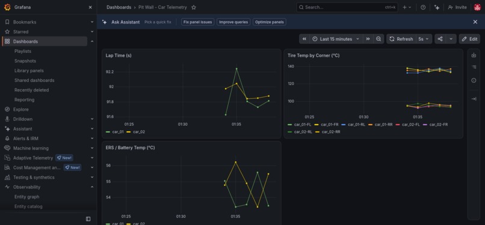
Task: Expand the Drilldown menu section
Action: pyautogui.click(x=92, y=119)
